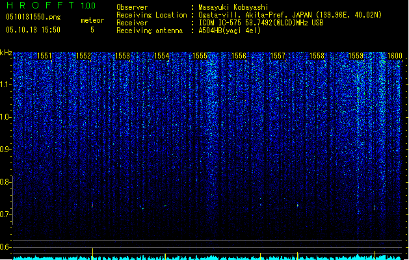The image size is (409, 260).
Task: Click the meteor echo just after 1557
Action: tap(298, 205)
